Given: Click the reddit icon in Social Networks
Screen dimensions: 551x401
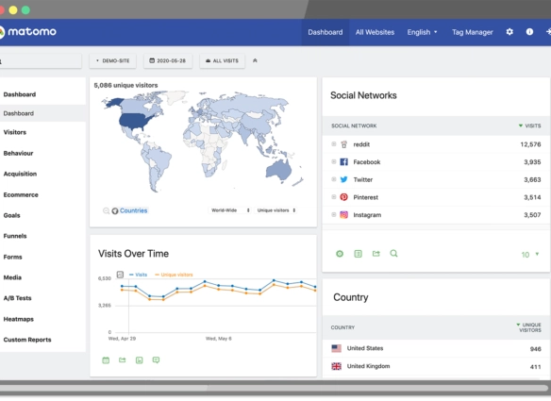Looking at the screenshot, I should (x=344, y=144).
